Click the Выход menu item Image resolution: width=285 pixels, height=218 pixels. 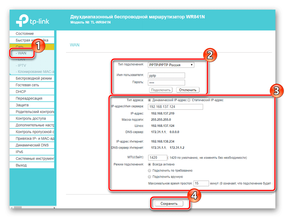(x=21, y=165)
